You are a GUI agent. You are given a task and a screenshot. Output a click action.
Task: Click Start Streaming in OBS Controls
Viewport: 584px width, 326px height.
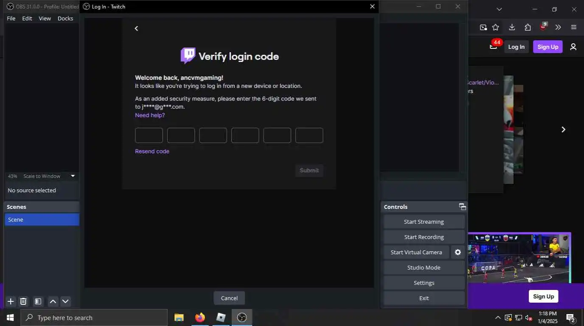coord(424,222)
